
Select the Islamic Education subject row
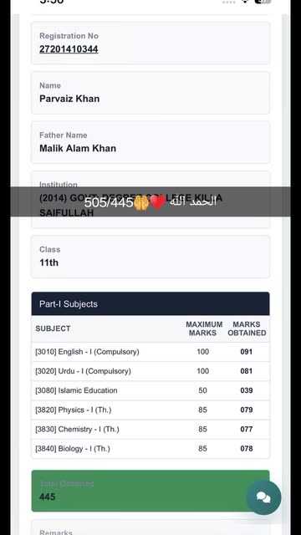pos(150,390)
